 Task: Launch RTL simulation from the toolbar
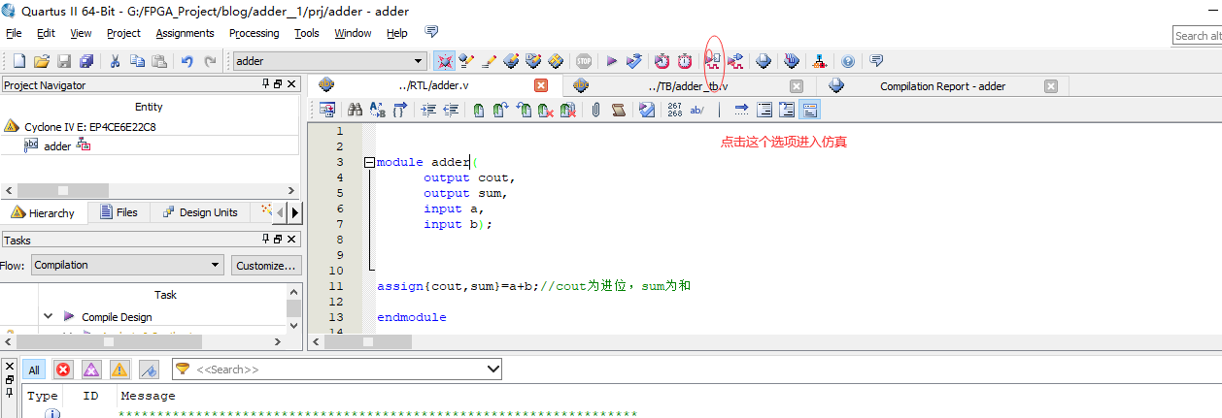[713, 61]
